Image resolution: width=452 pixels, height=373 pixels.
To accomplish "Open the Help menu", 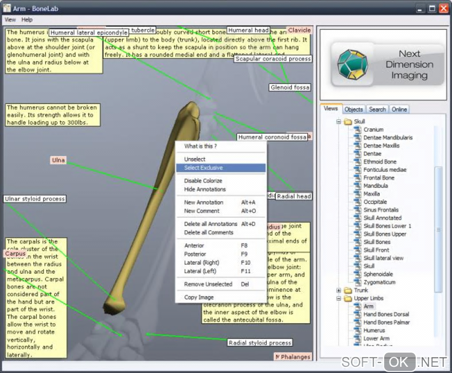I will pos(27,19).
